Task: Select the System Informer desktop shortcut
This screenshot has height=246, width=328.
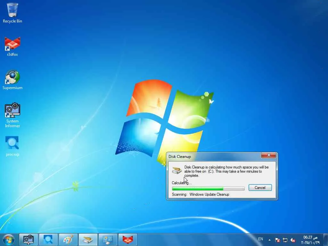Action: click(12, 115)
